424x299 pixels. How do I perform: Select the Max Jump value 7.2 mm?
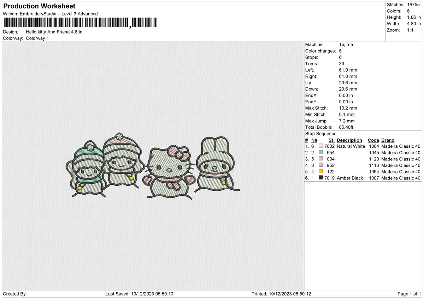tap(347, 121)
